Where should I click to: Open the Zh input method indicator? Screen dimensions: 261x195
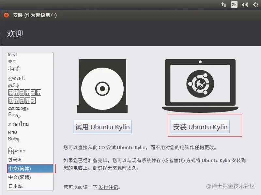[234, 5]
